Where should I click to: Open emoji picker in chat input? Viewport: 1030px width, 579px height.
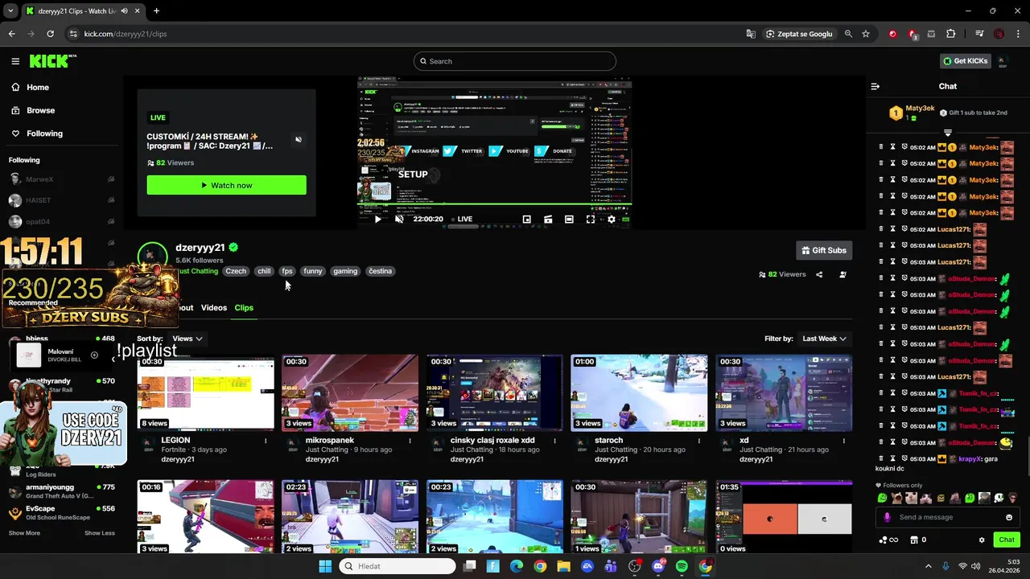pos(1009,517)
